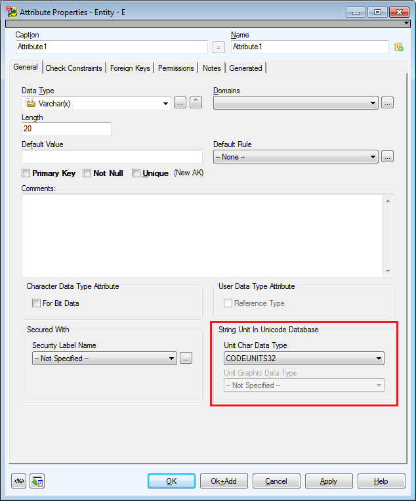This screenshot has width=416, height=501.
Task: Open the Foreign Keys tab
Action: tap(130, 68)
